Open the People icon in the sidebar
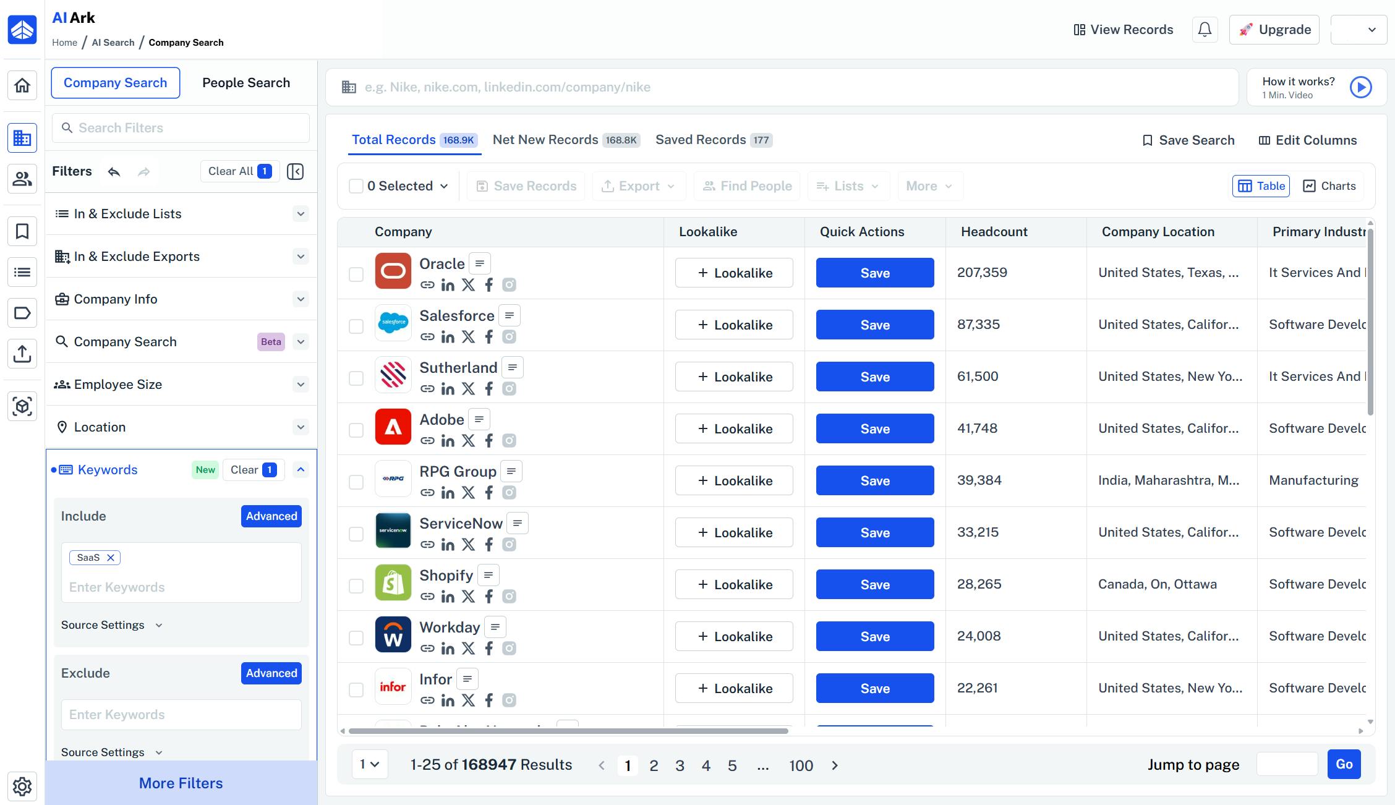The image size is (1395, 805). coord(22,179)
